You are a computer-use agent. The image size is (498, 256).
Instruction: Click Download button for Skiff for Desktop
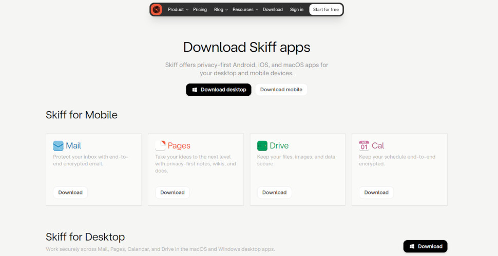(x=425, y=246)
